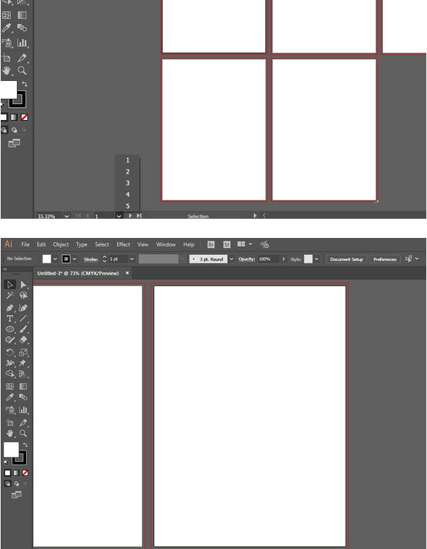
Task: Select the Curvature tool
Action: (23, 308)
